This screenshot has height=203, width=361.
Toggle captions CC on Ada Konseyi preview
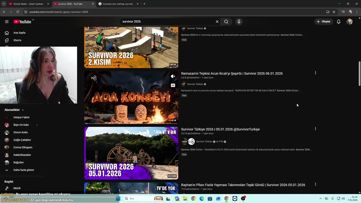(x=173, y=85)
